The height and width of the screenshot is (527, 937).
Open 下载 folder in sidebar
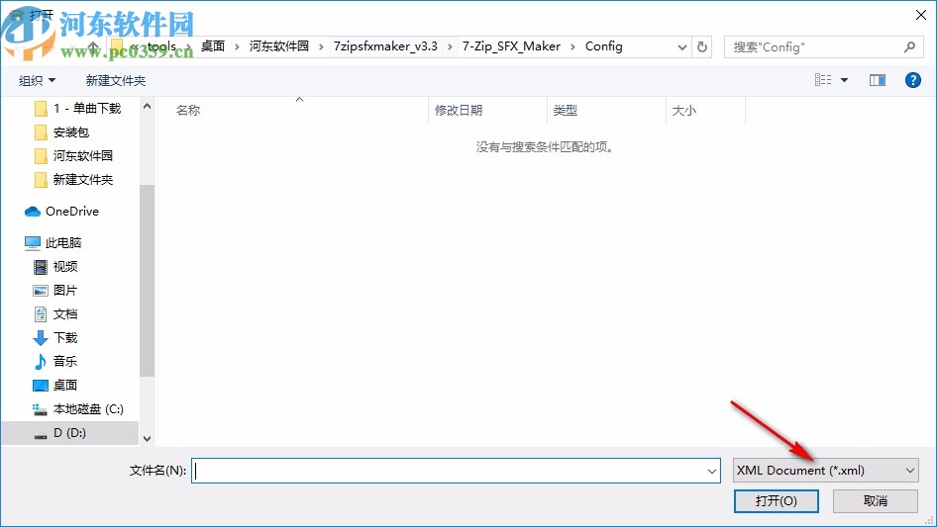pyautogui.click(x=55, y=338)
